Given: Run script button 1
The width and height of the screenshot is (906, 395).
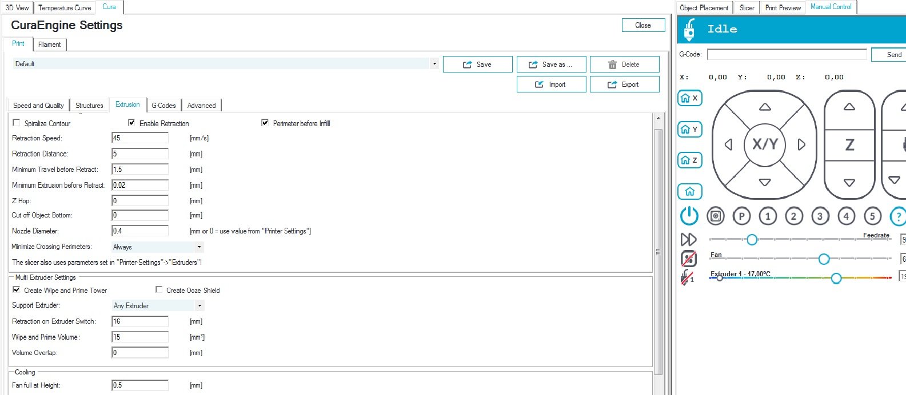Looking at the screenshot, I should coord(768,216).
